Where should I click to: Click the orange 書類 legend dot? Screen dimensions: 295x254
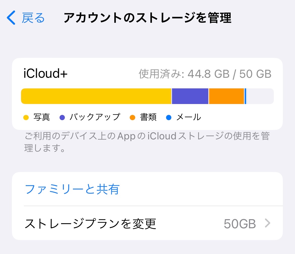[x=132, y=117]
